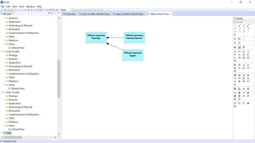Open the Edit menu

click(8, 6)
